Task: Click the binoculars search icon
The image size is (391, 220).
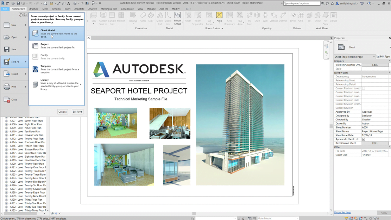Action: coord(323,4)
